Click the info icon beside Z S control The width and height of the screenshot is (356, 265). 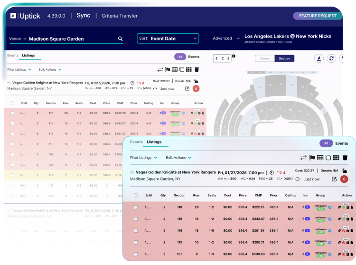coord(234,57)
